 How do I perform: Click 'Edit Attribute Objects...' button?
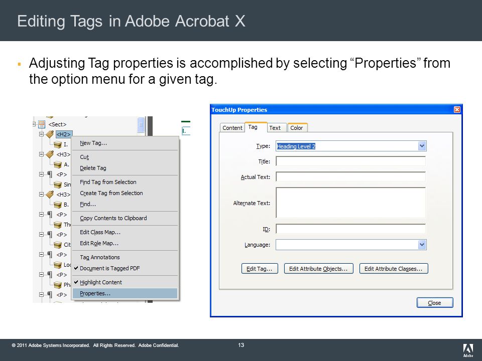pos(318,269)
